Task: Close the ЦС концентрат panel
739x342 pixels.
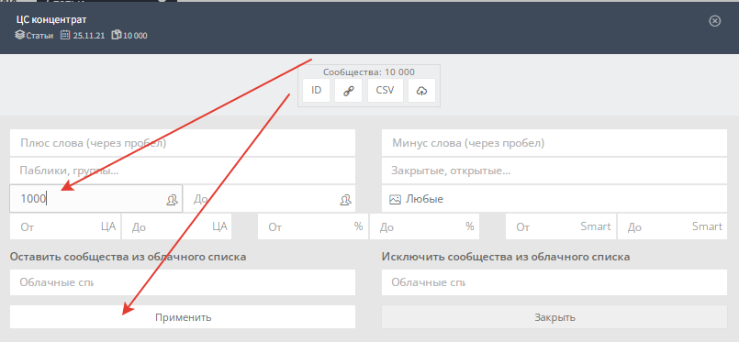Action: 715,21
